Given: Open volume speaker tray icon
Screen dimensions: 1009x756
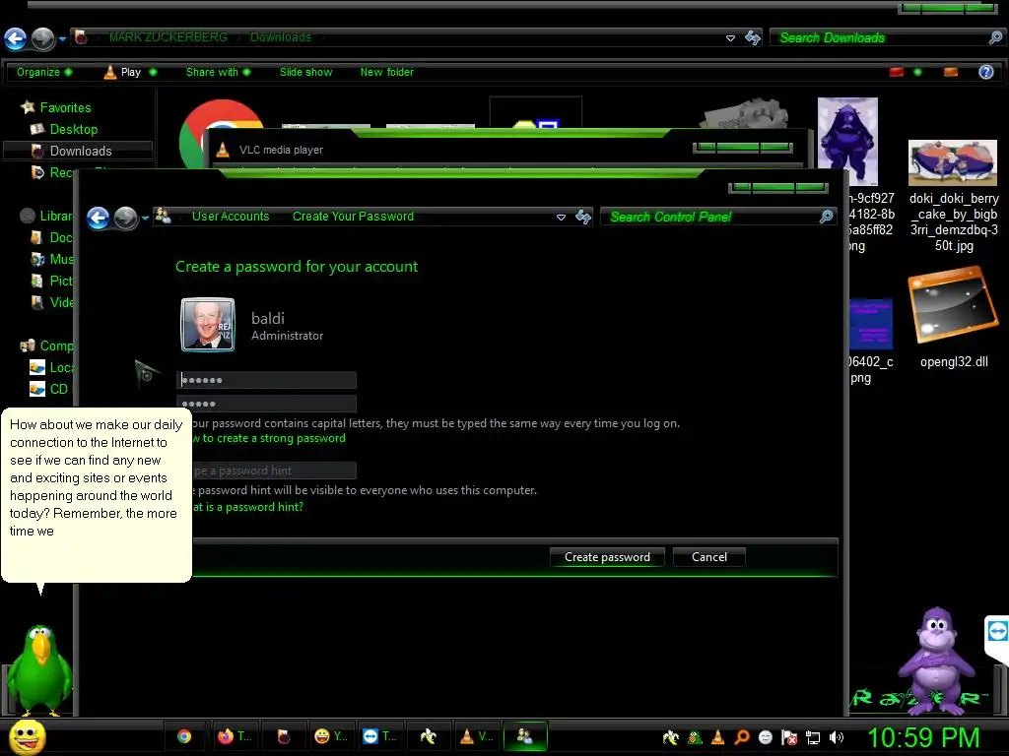Looking at the screenshot, I should tap(837, 737).
